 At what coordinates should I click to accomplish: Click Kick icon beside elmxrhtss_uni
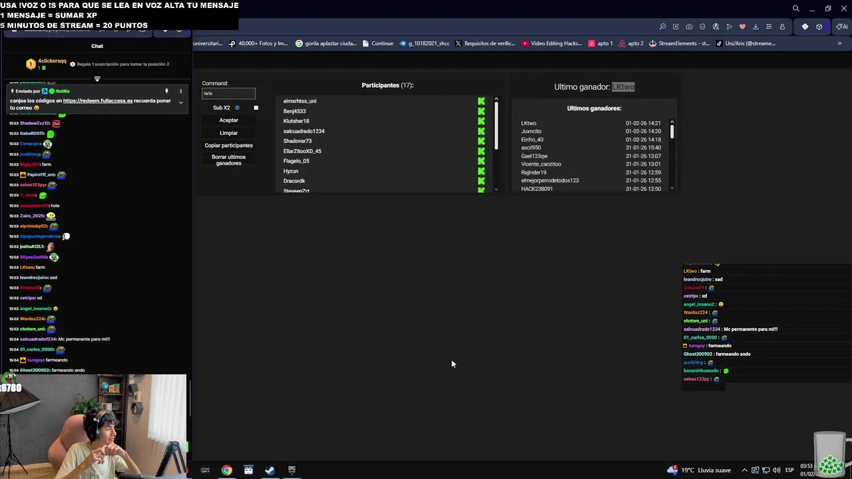click(481, 101)
